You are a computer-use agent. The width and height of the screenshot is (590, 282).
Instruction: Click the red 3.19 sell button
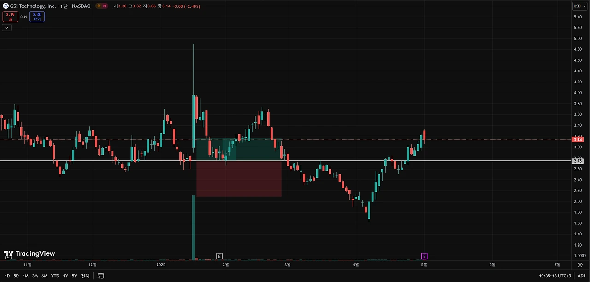click(10, 17)
